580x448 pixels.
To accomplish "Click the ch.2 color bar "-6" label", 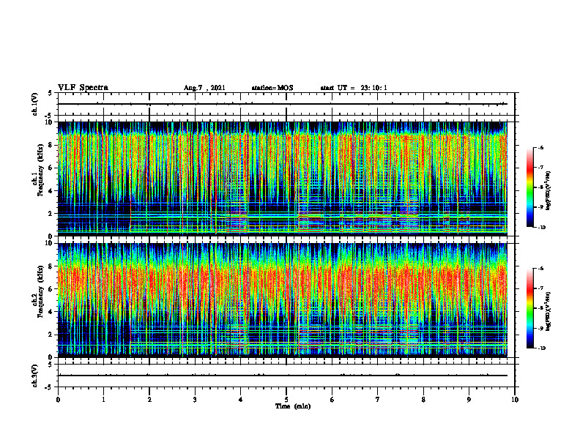I will (541, 269).
